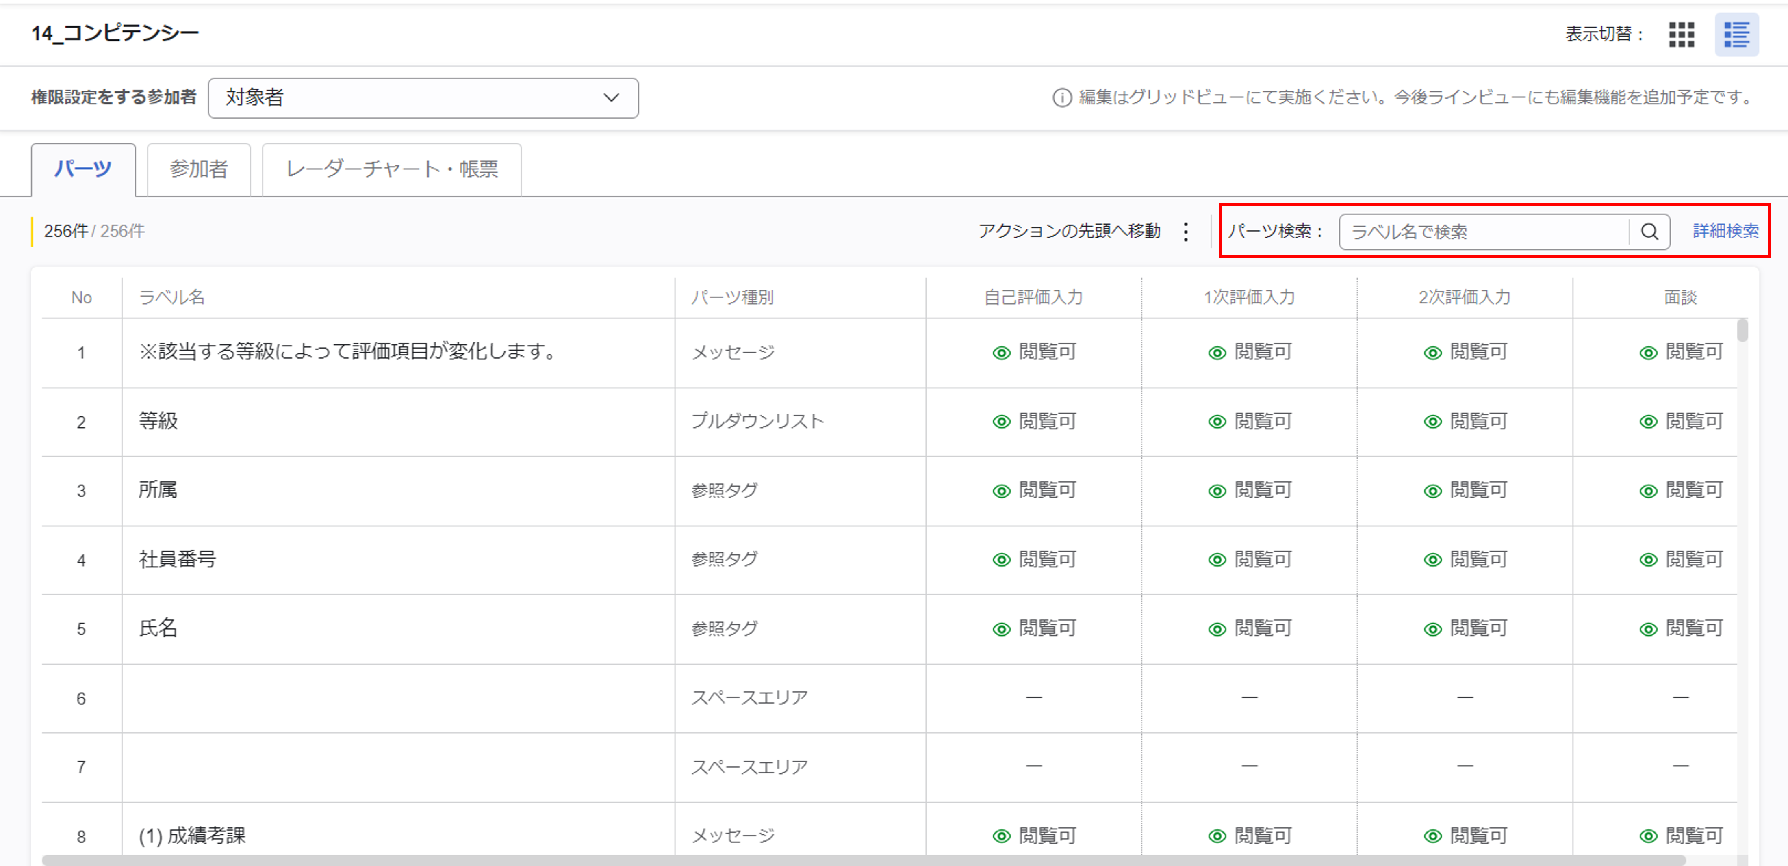Open the レーダーチャート・帳票 tab
The height and width of the screenshot is (866, 1788).
pos(391,169)
